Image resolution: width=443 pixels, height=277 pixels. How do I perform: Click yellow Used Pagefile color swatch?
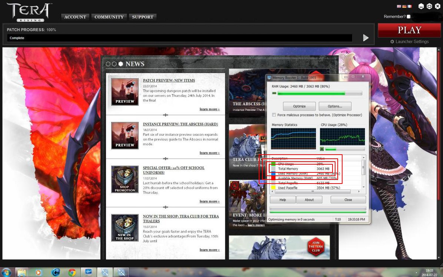coord(273,188)
